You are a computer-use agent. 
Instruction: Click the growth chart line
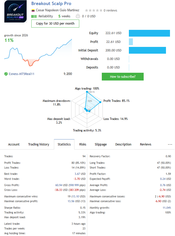pyautogui.click(x=38, y=53)
